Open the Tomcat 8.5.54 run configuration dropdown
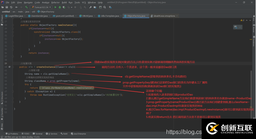Viewport: 256px width, 139px height. 41,7
